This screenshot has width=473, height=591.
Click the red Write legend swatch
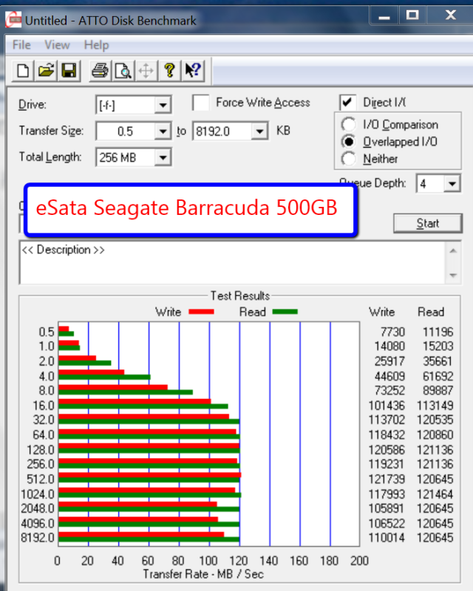(202, 312)
